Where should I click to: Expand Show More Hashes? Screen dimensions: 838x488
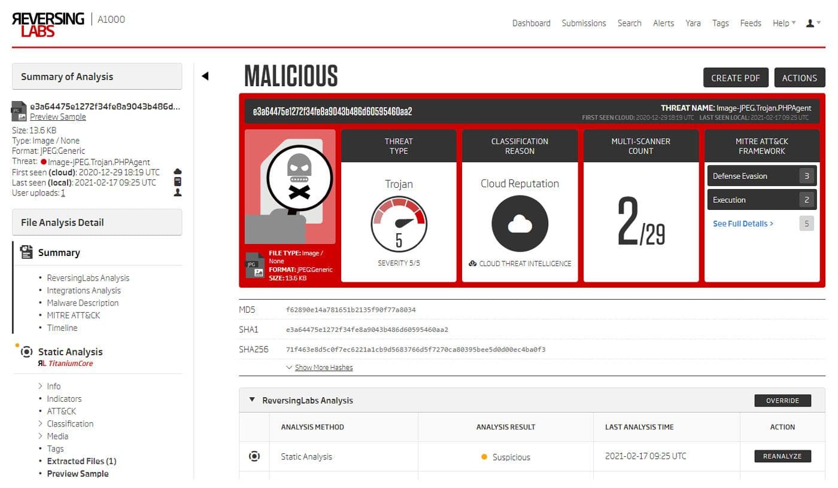tap(323, 367)
